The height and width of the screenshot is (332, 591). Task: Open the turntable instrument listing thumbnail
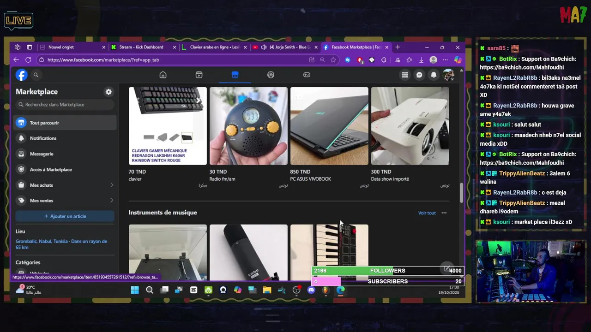coord(168,252)
